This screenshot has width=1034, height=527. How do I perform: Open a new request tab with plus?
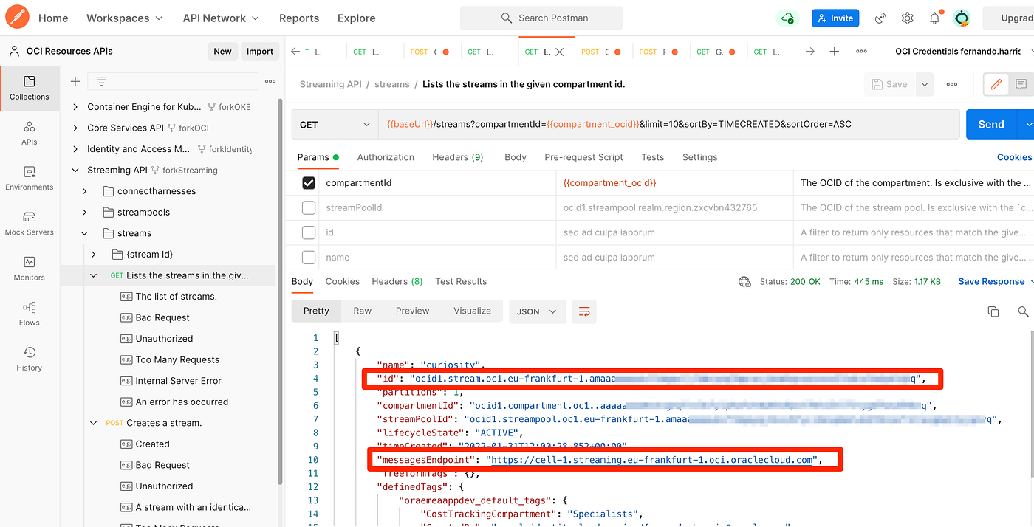click(x=835, y=52)
